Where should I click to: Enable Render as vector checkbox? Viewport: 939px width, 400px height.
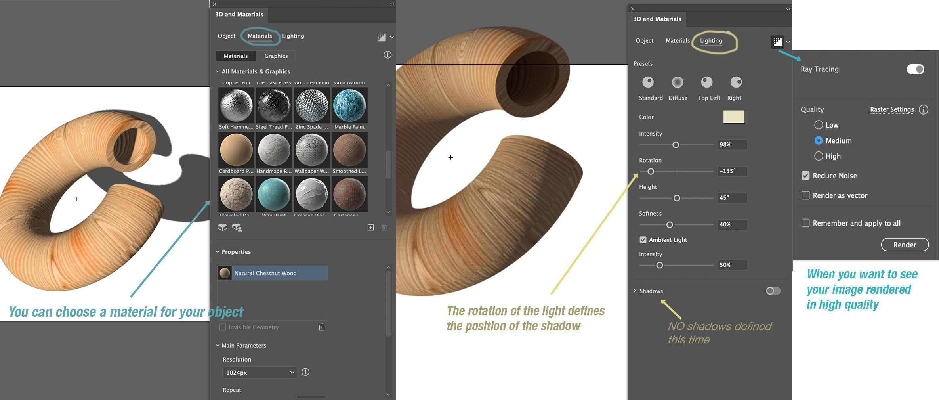[805, 195]
